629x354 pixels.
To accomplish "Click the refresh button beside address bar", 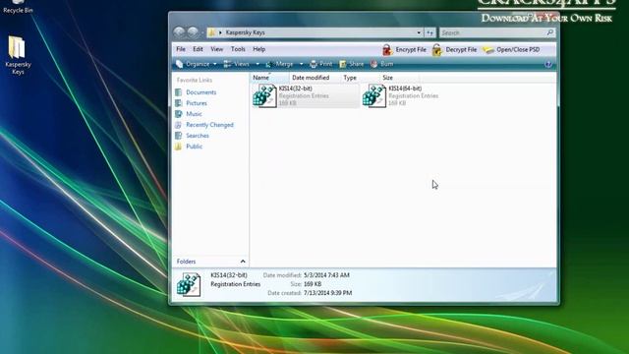I will pyautogui.click(x=430, y=32).
